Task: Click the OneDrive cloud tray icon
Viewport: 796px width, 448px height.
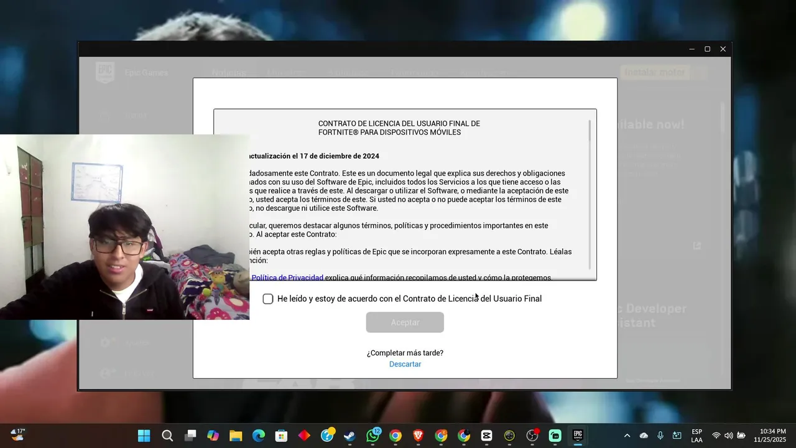Action: point(644,436)
